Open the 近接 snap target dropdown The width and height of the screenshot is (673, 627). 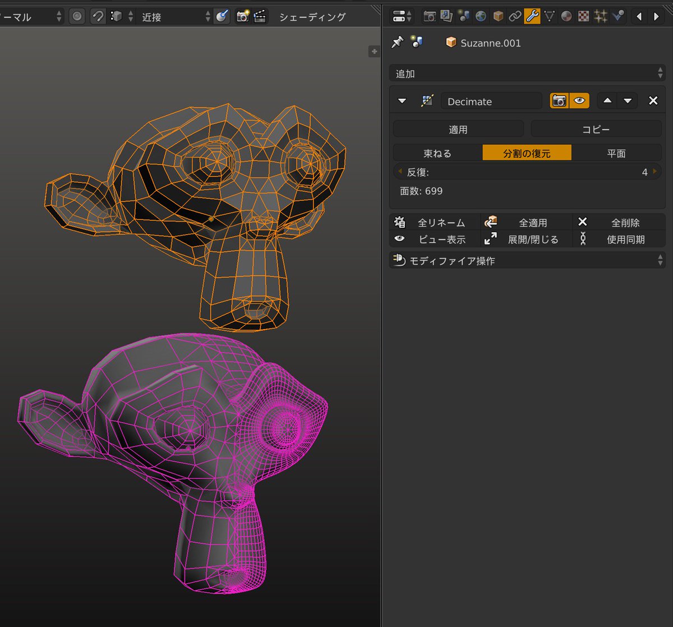pos(174,17)
